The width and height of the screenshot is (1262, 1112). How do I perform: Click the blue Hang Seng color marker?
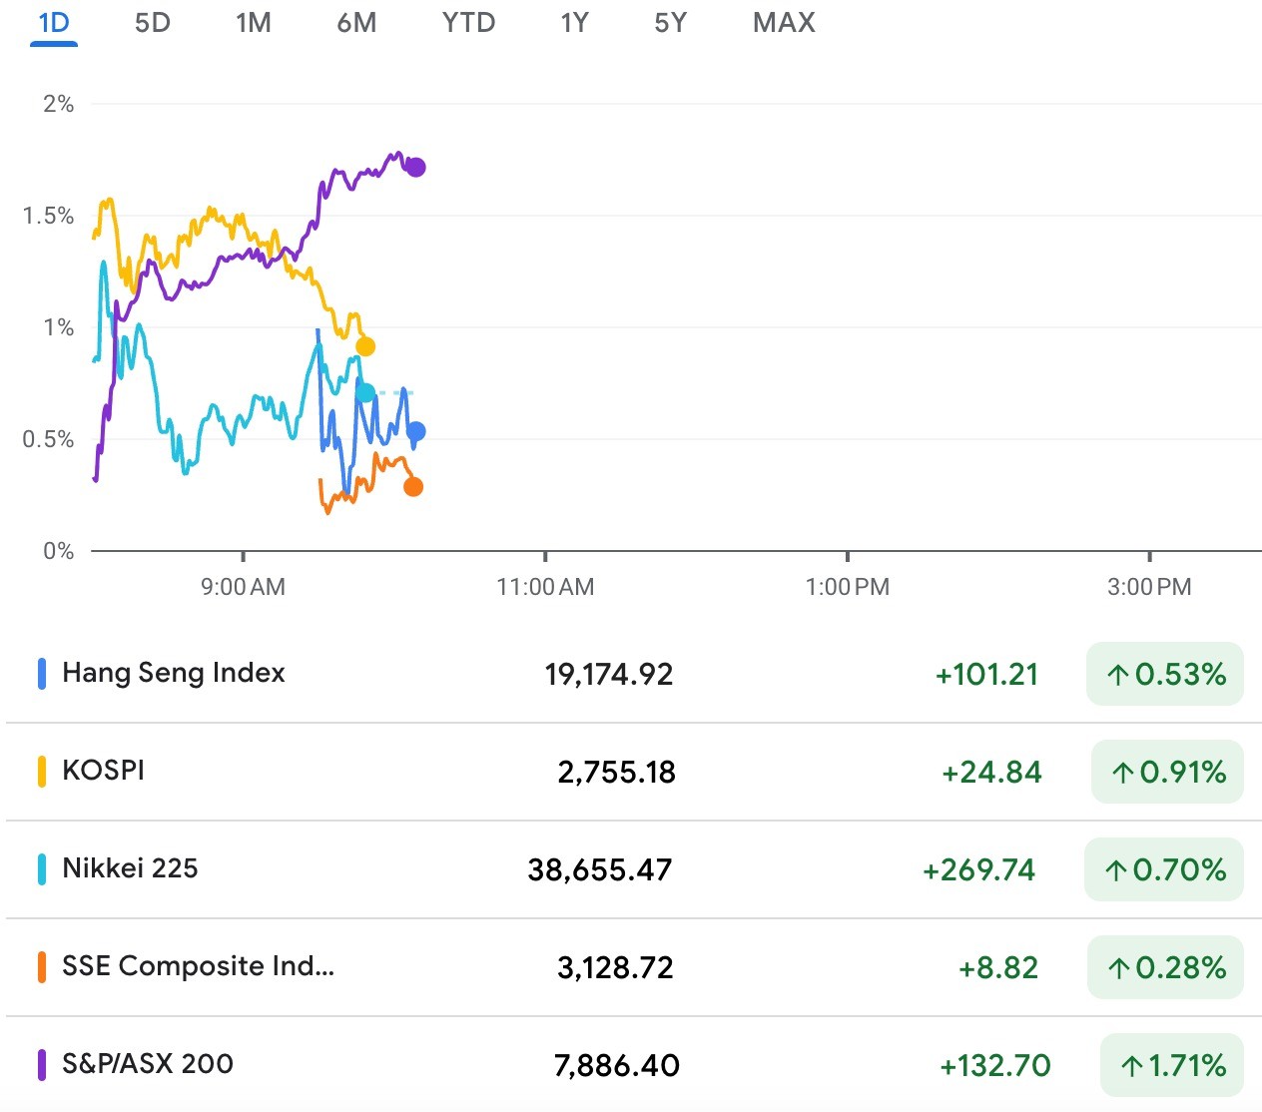coord(42,674)
